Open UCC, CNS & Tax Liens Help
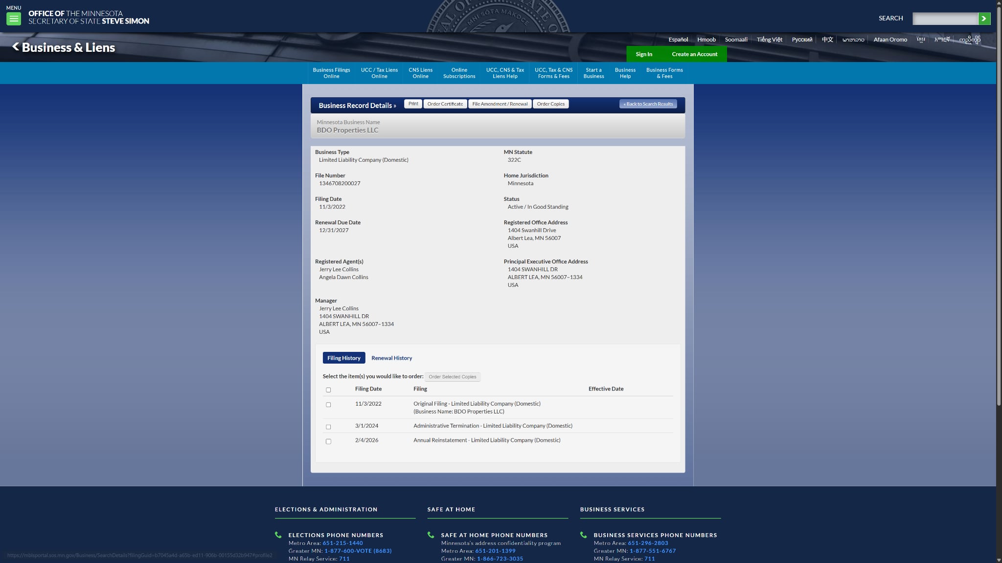Screen dimensions: 1002x563 click(x=505, y=73)
